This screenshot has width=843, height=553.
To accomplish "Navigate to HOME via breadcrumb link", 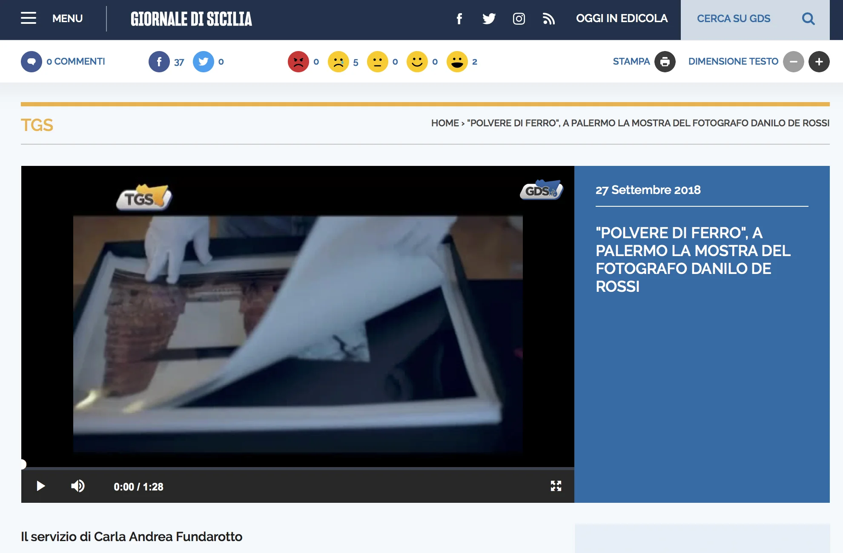I will 445,123.
